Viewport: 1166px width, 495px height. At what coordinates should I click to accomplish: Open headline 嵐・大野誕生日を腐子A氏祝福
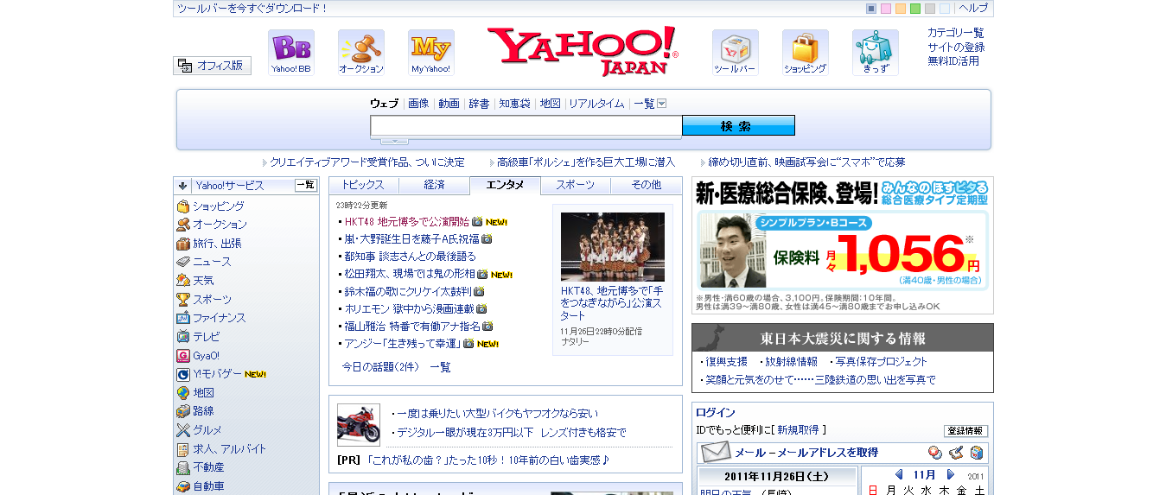coord(411,238)
